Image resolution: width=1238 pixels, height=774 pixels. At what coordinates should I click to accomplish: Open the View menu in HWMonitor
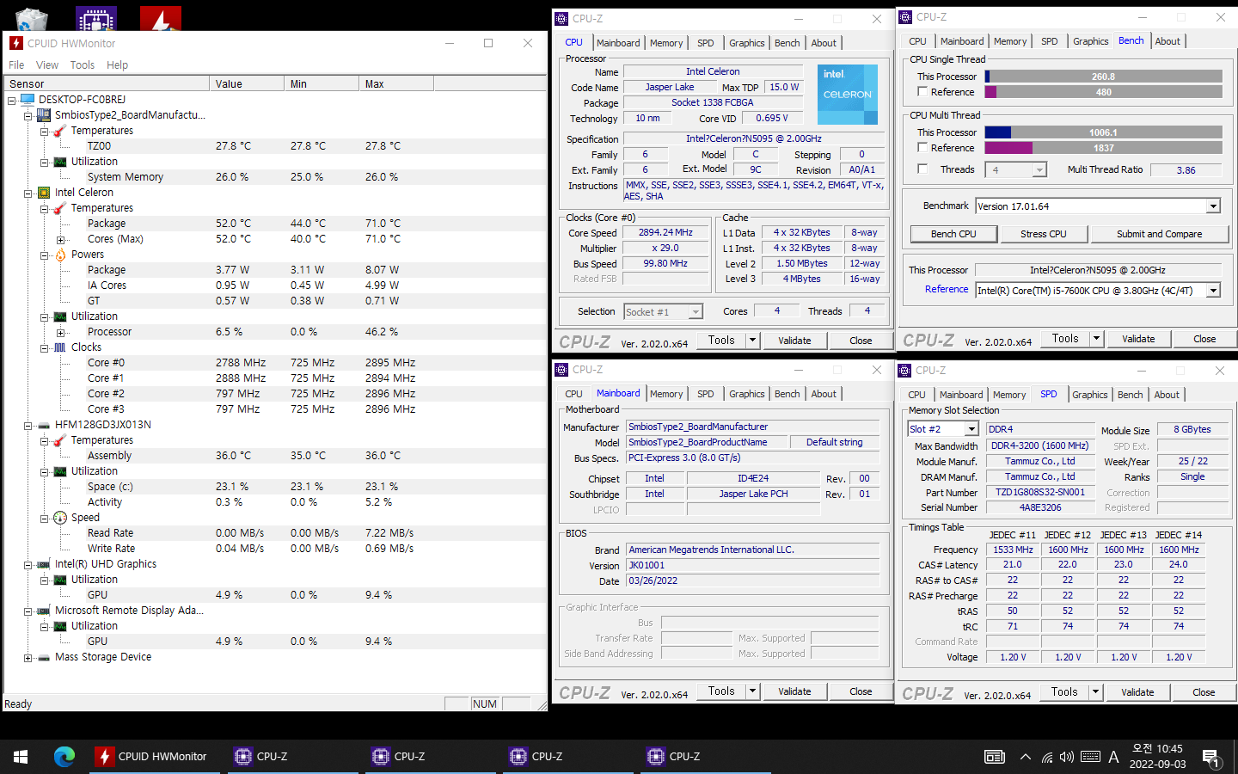[x=47, y=65]
